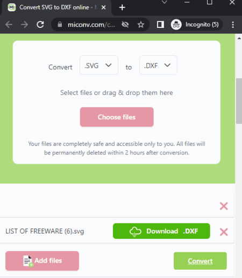
Task: Click the browser back arrow
Action: [9, 25]
